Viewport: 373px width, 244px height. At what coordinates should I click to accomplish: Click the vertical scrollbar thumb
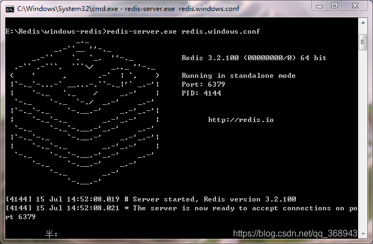[x=363, y=42]
